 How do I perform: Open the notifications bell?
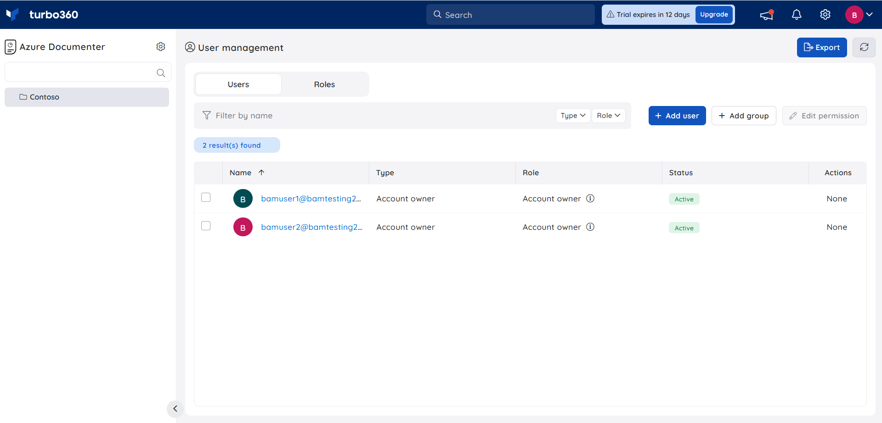(x=797, y=15)
